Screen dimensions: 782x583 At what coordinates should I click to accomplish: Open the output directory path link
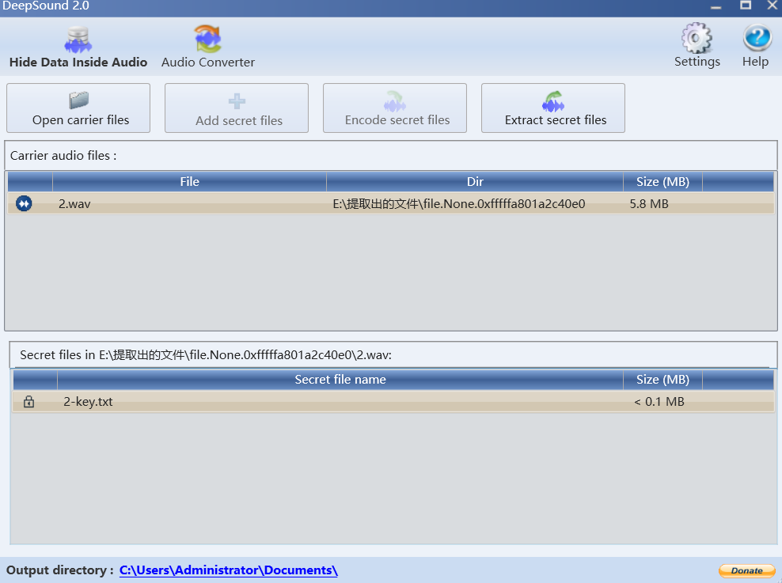[x=229, y=570]
